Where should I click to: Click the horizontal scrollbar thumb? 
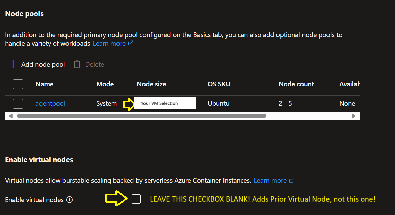coord(141,116)
